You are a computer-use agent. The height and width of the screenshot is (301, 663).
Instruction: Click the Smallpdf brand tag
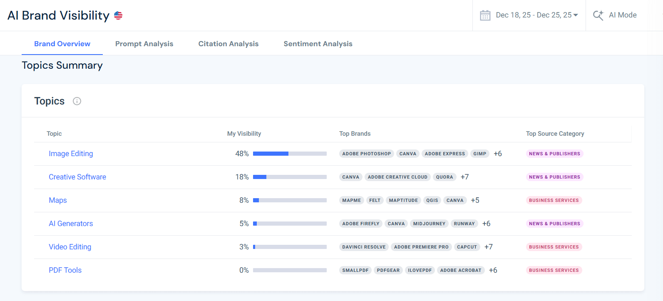pos(355,270)
